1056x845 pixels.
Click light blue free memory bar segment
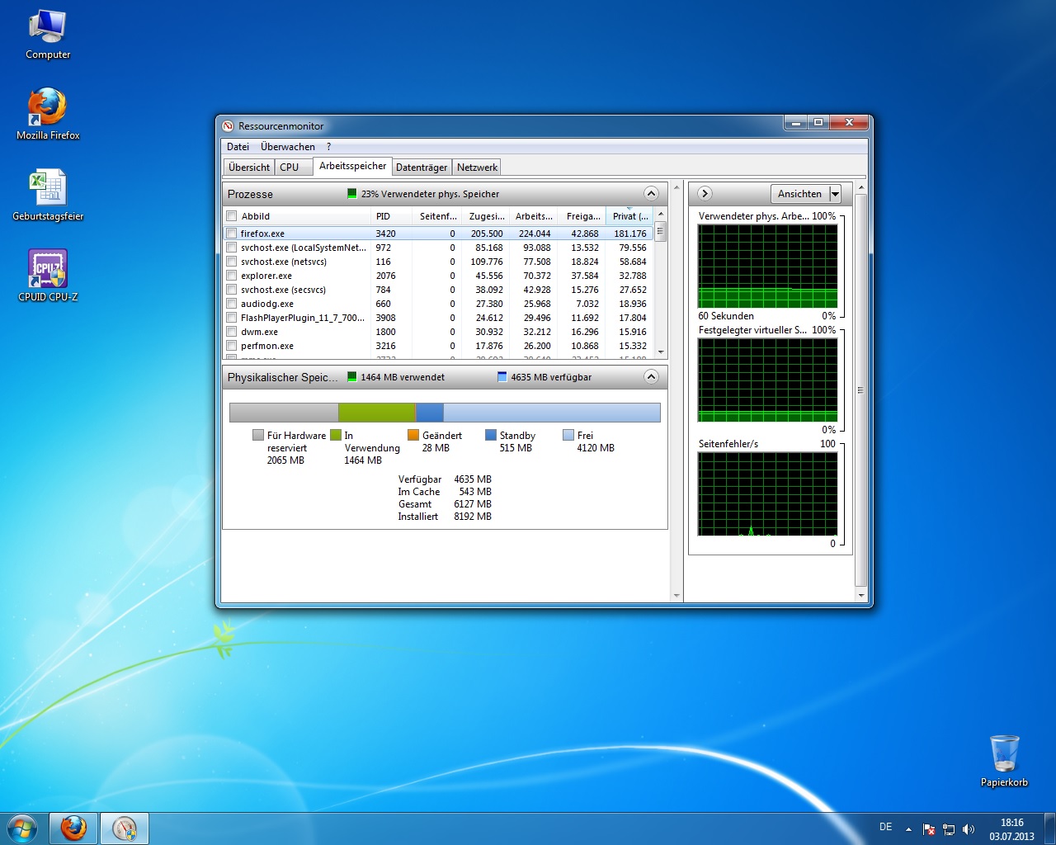point(552,413)
